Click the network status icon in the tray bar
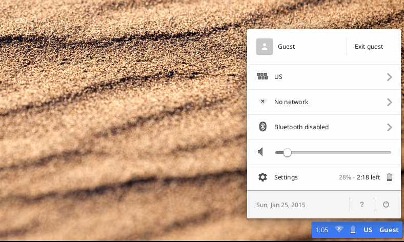Viewport: 404px width, 242px height. 339,230
